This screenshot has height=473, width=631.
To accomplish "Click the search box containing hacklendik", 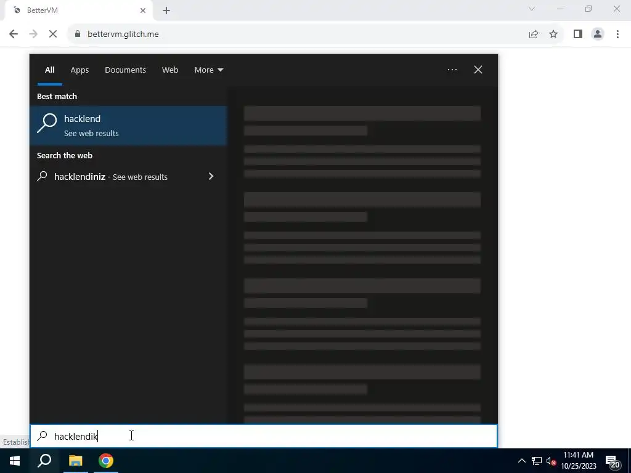I will (264, 437).
